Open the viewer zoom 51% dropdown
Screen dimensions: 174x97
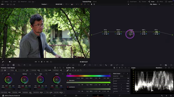point(3,4)
